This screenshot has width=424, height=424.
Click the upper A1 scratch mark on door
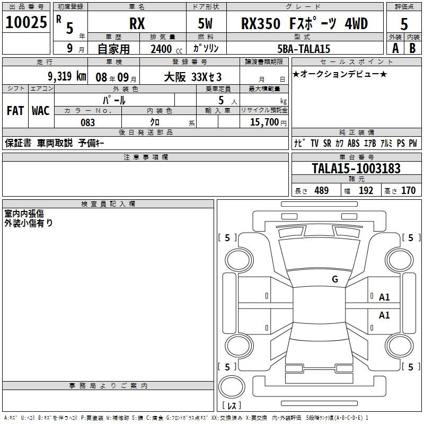pyautogui.click(x=384, y=297)
